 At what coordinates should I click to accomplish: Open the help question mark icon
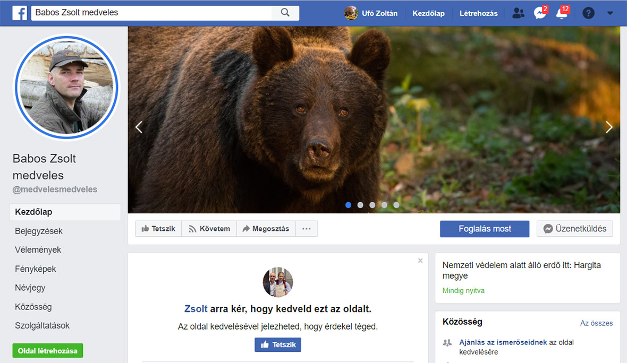point(588,13)
